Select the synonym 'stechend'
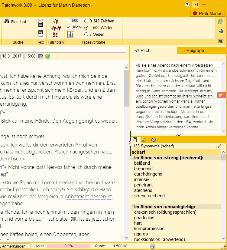The image size is (227, 250). 143,190
